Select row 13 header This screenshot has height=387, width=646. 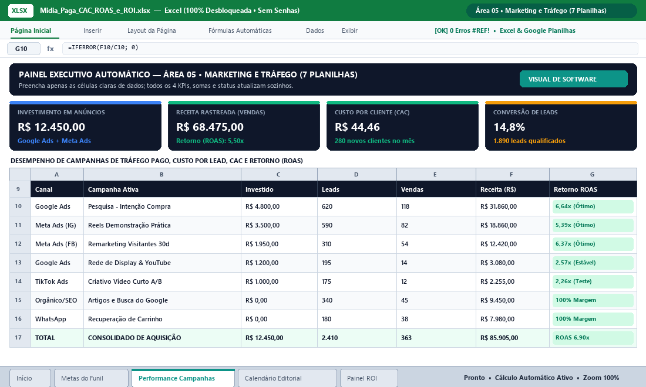tap(20, 263)
